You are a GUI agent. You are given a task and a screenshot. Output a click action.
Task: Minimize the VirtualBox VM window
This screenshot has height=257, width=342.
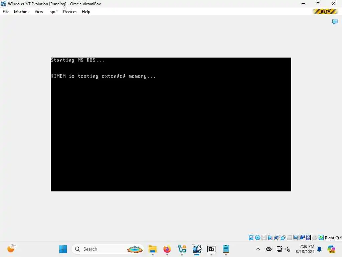pos(303,3)
